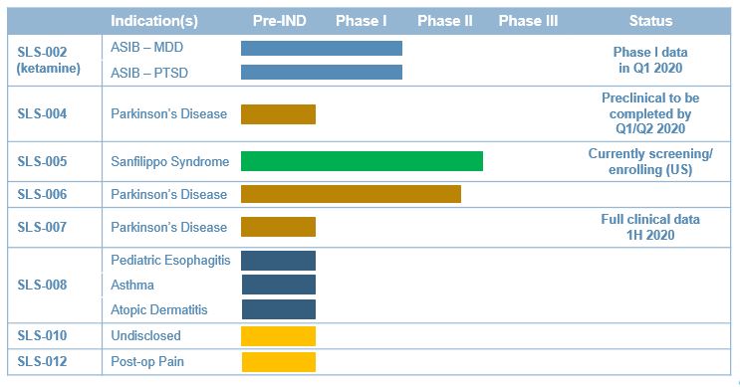Click the SLS-006 Parkinson's Disease bar
Viewport: 740px width, 387px height.
pos(351,194)
